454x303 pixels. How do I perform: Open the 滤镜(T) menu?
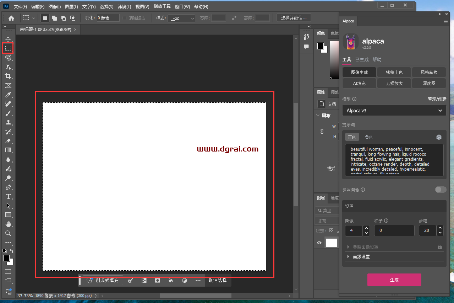pos(124,7)
